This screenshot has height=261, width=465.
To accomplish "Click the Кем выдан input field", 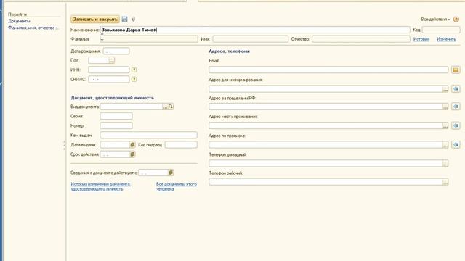I will pos(148,136).
